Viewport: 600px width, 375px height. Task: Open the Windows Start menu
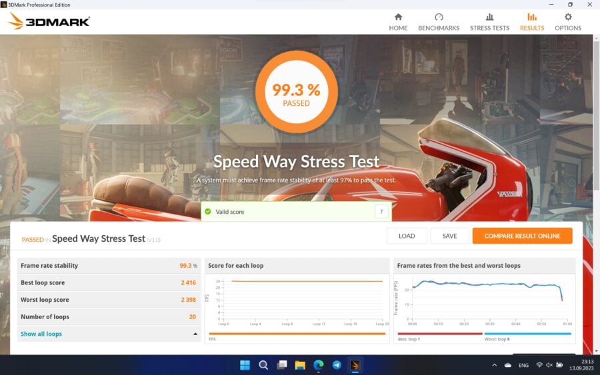[x=245, y=365]
